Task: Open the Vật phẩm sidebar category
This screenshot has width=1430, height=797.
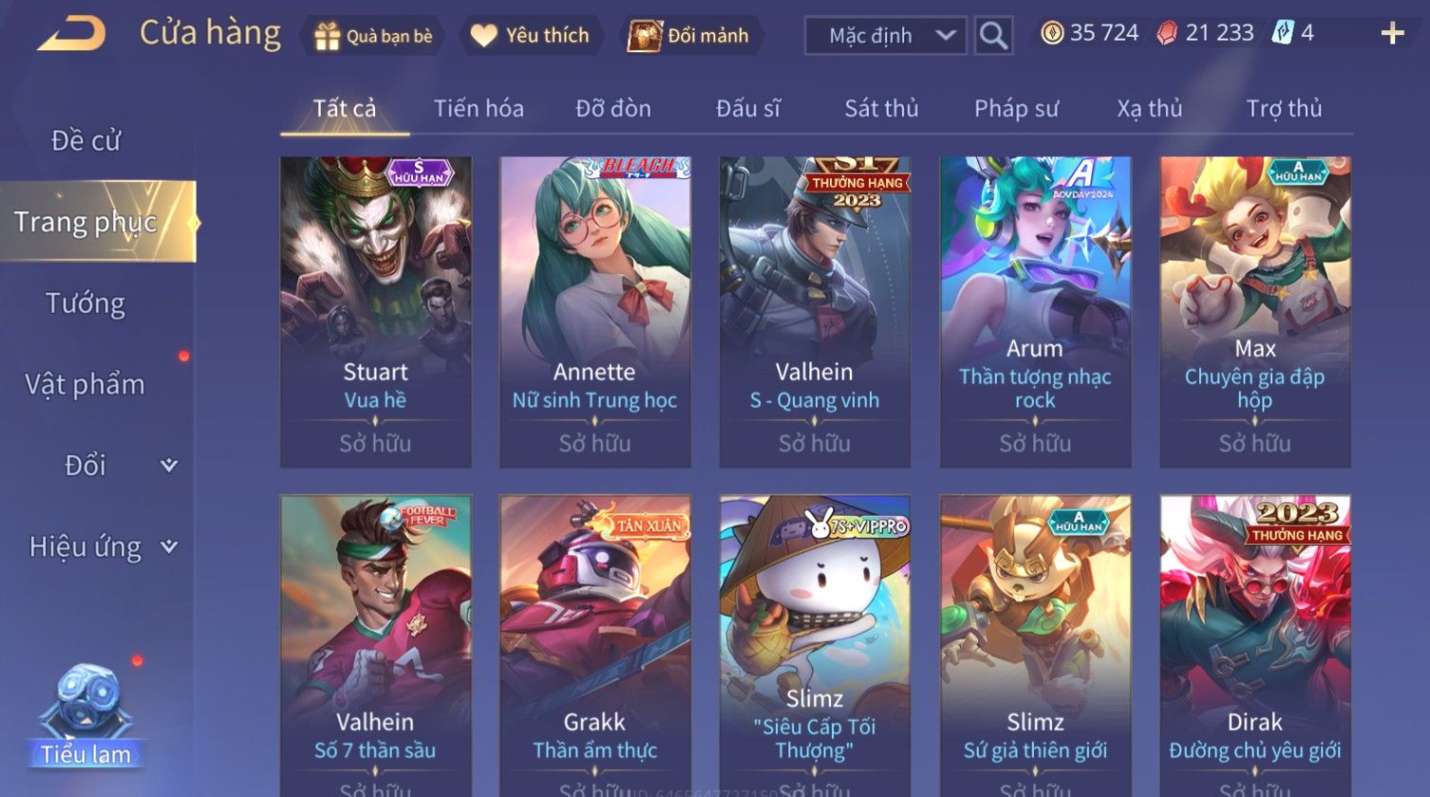Action: [x=85, y=384]
